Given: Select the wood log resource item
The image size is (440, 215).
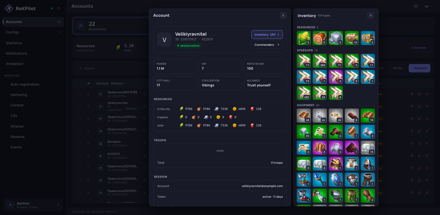Looking at the screenshot, I should (x=320, y=38).
